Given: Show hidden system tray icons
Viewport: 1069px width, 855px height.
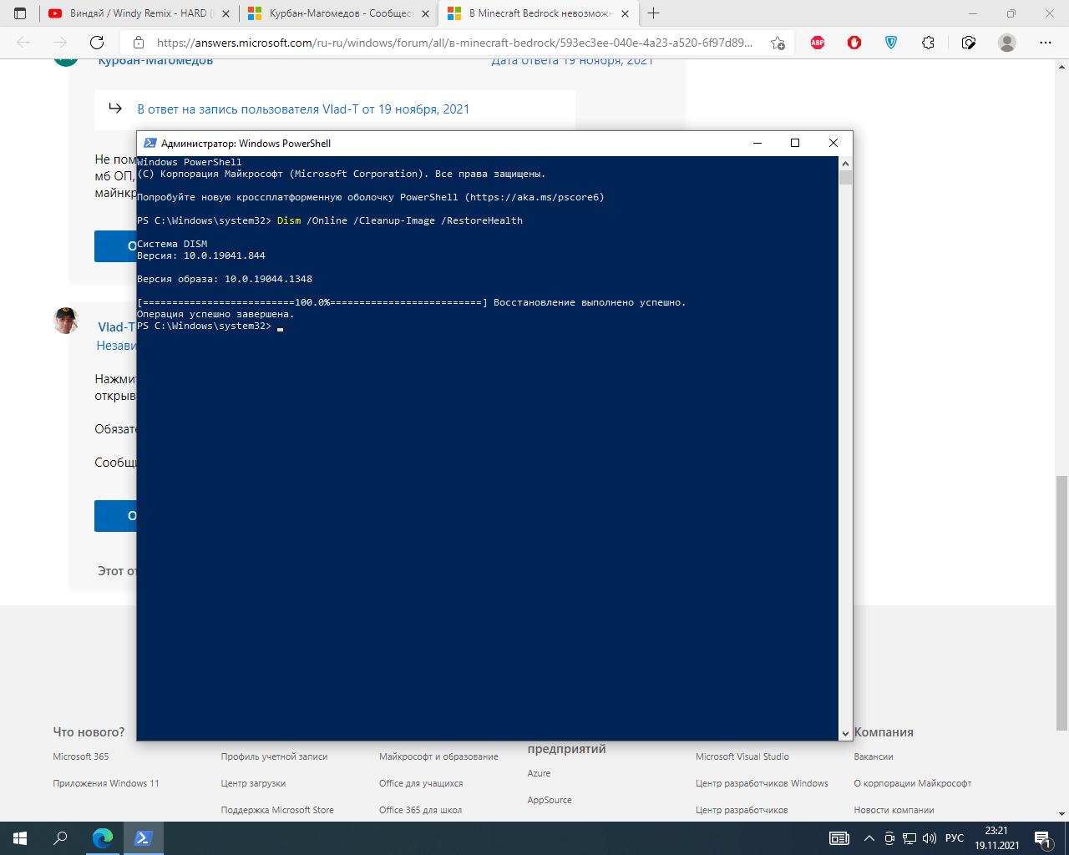Looking at the screenshot, I should (869, 838).
